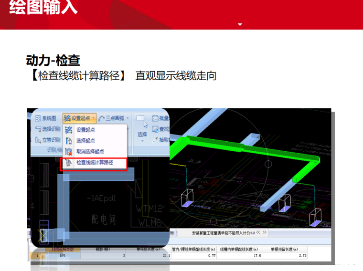Click the 单根预留长度 column header
This screenshot has width=363, height=271.
(283, 250)
